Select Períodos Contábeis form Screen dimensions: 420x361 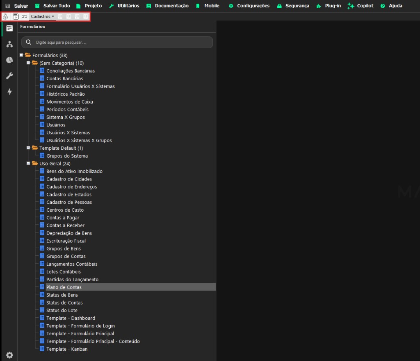(x=67, y=110)
